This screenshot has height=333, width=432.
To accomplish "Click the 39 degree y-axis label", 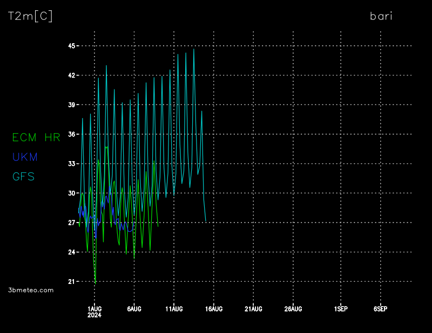I will pos(70,105).
